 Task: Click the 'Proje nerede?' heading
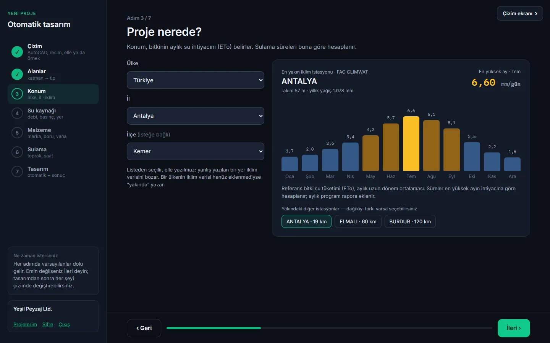(x=164, y=32)
